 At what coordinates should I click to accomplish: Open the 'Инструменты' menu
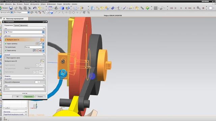click(35, 4)
